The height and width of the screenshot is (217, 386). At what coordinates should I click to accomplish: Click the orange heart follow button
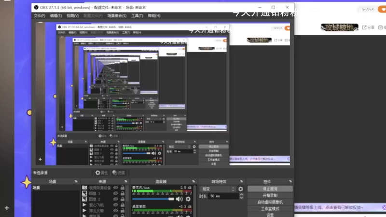coord(383,9)
